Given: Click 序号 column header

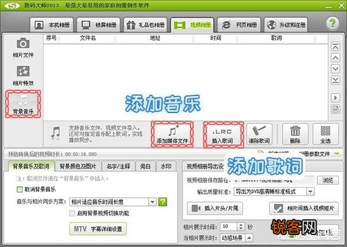Looking at the screenshot, I should click(x=51, y=38).
